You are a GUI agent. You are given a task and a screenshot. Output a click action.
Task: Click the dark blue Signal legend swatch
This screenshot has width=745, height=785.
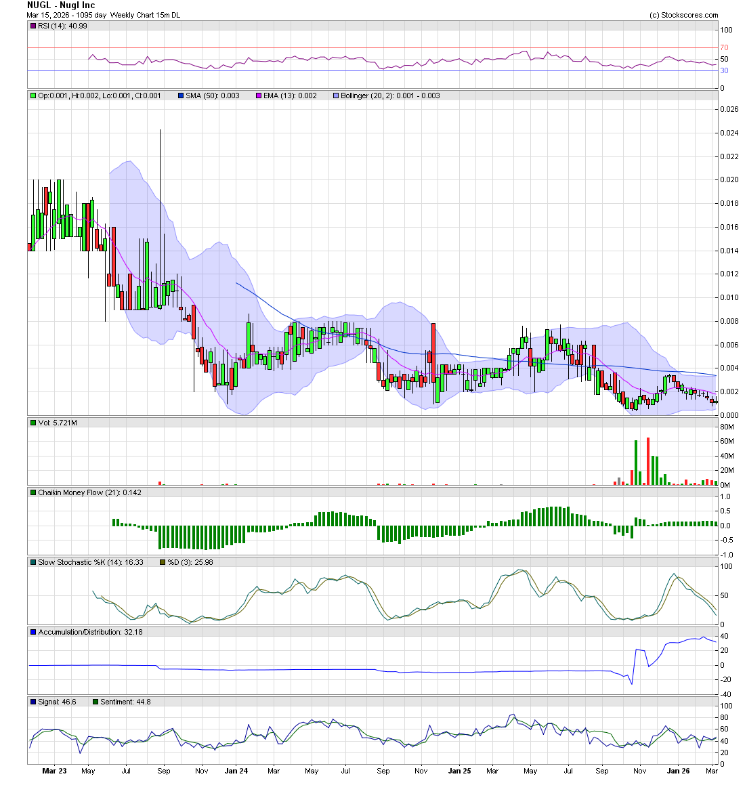pyautogui.click(x=33, y=702)
